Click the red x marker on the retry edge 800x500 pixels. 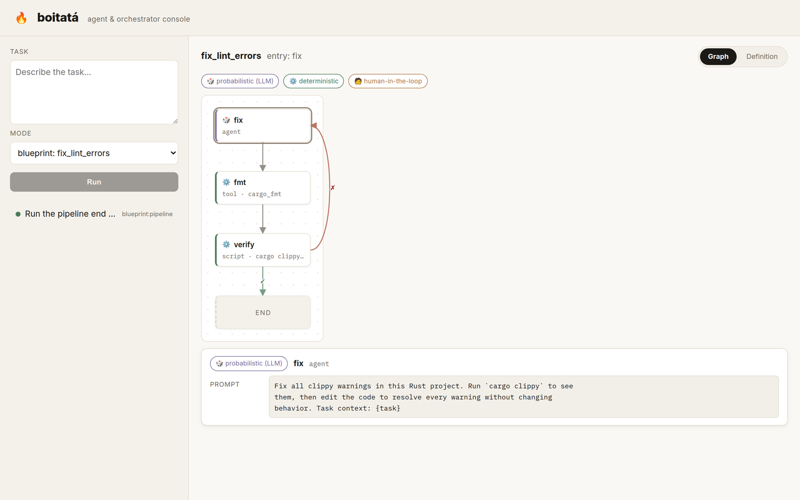pos(332,188)
